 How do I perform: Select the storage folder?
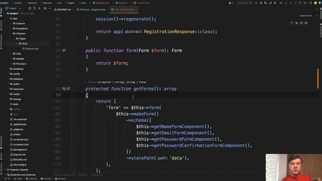point(16,99)
